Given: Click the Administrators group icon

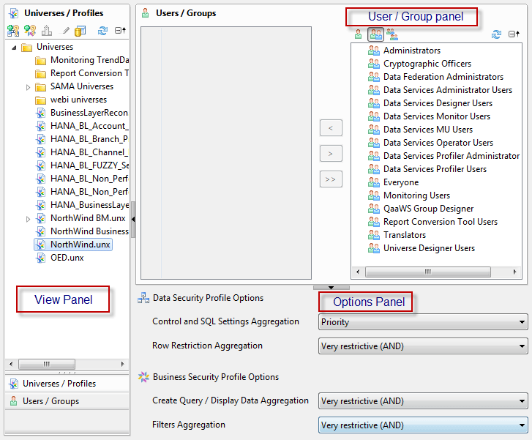Looking at the screenshot, I should point(373,51).
